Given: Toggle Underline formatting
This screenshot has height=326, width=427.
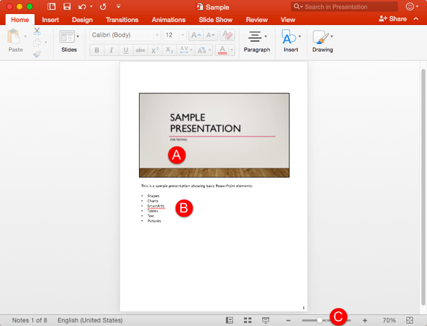Looking at the screenshot, I should [x=126, y=50].
